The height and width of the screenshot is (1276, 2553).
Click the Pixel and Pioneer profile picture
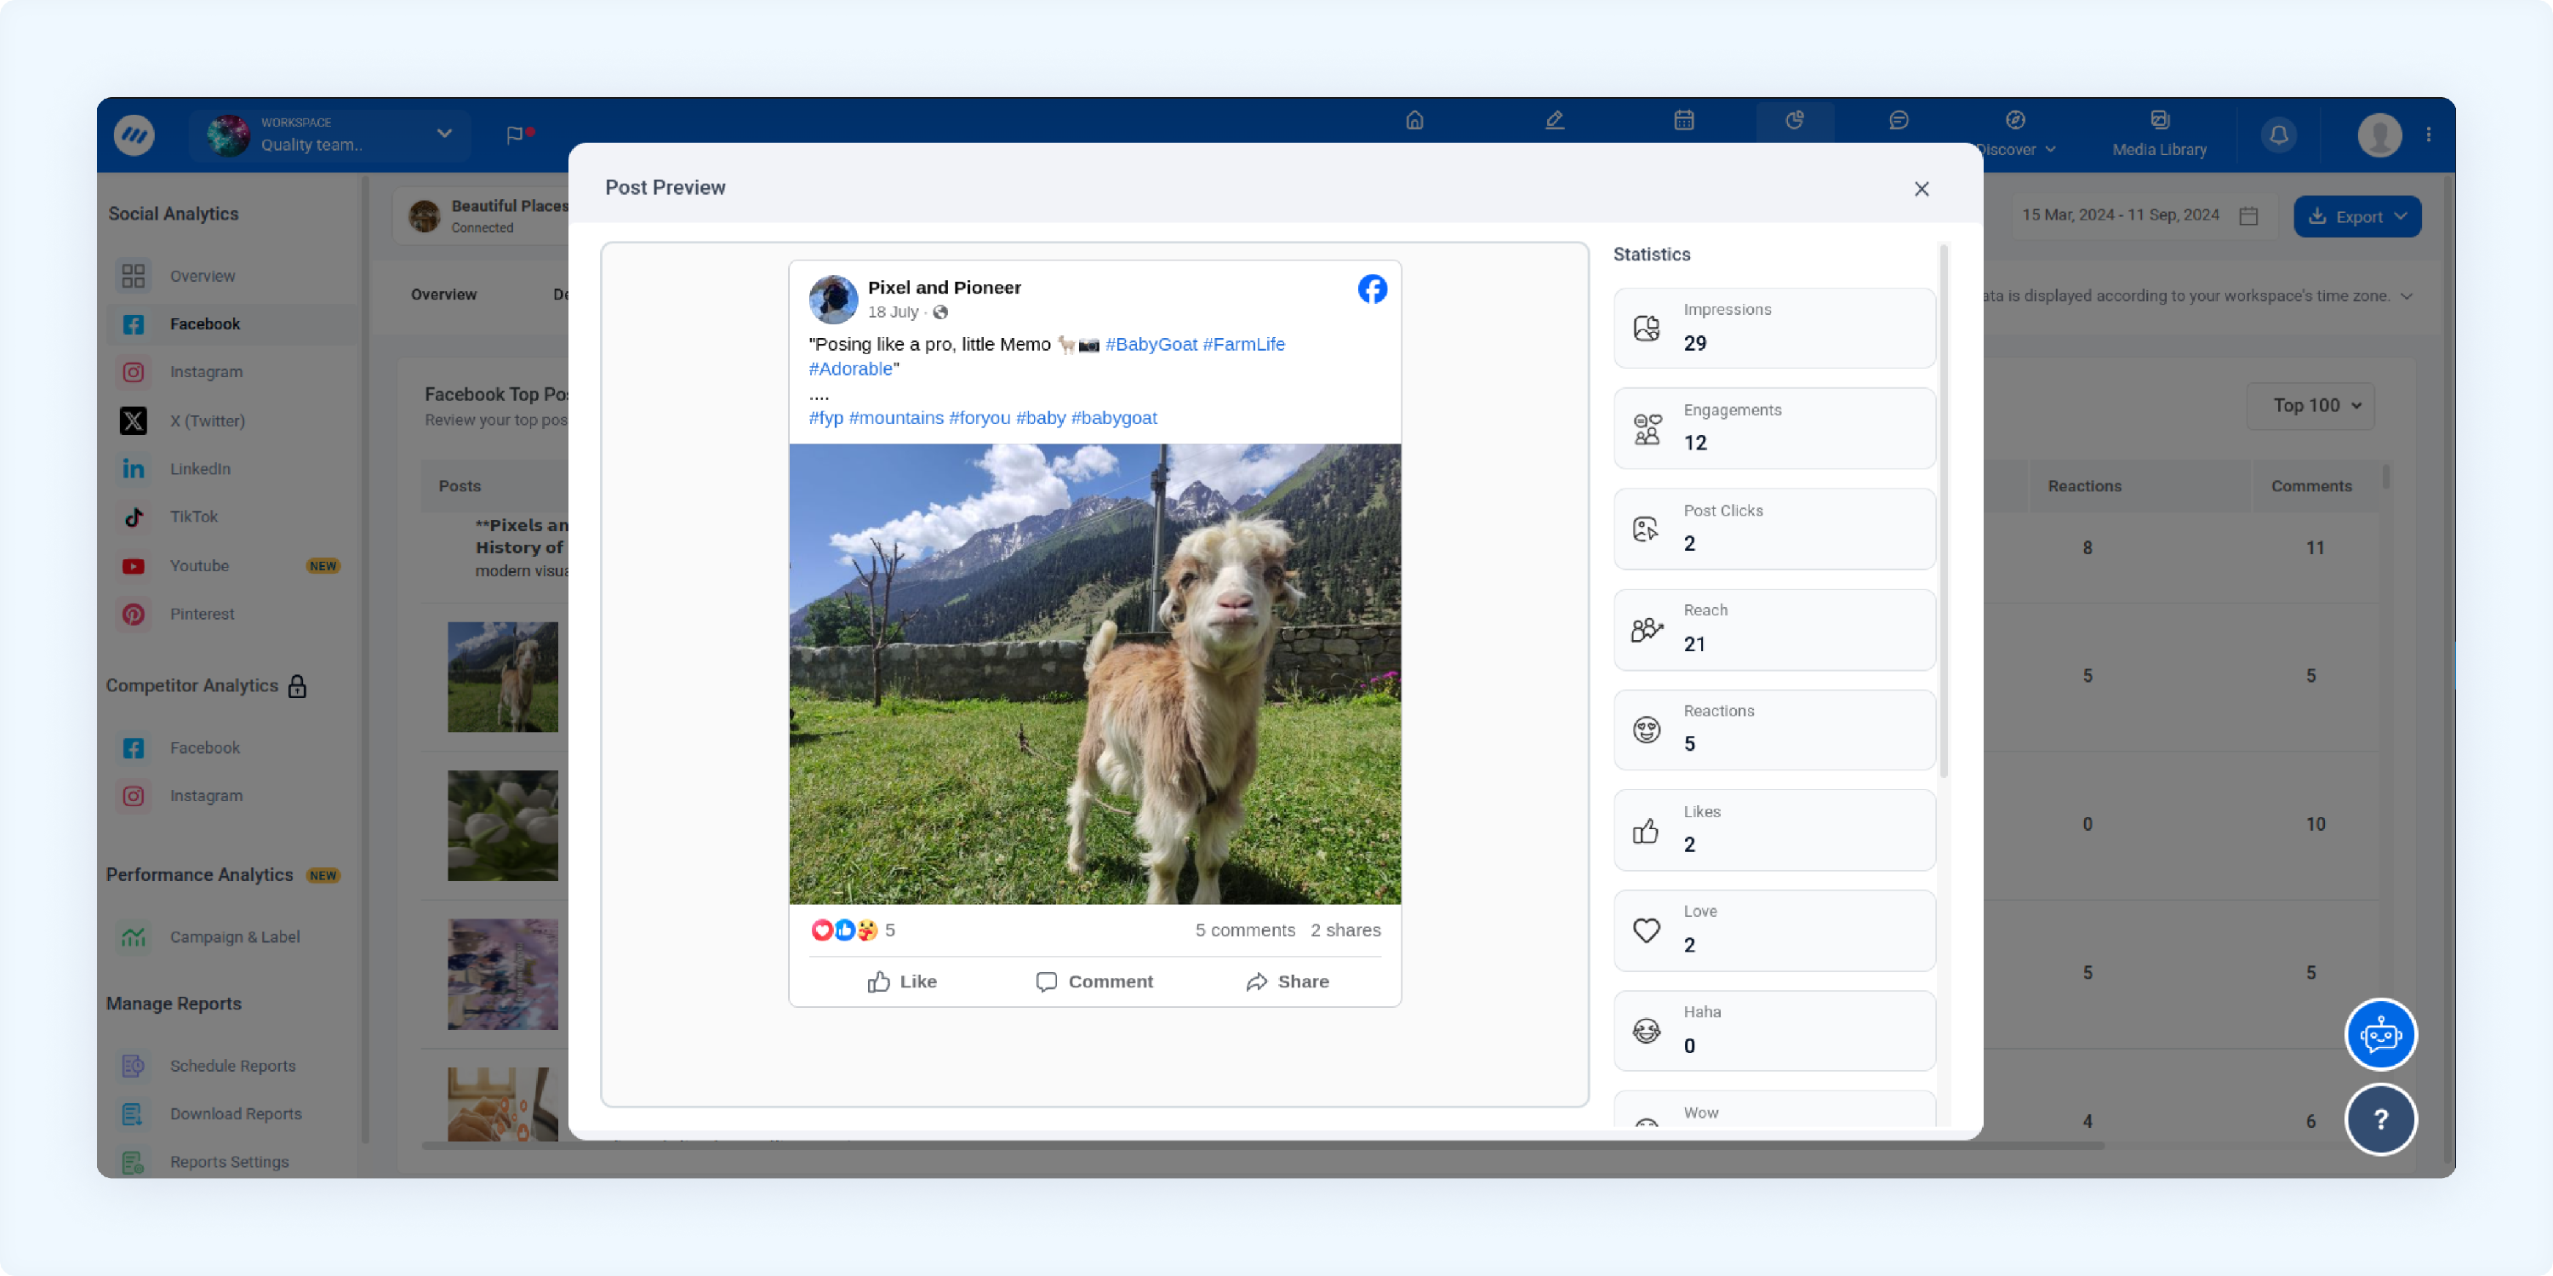(833, 299)
